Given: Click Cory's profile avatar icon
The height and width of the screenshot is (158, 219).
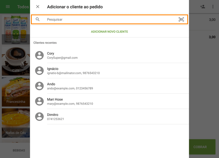Looking at the screenshot, I should [x=39, y=55].
